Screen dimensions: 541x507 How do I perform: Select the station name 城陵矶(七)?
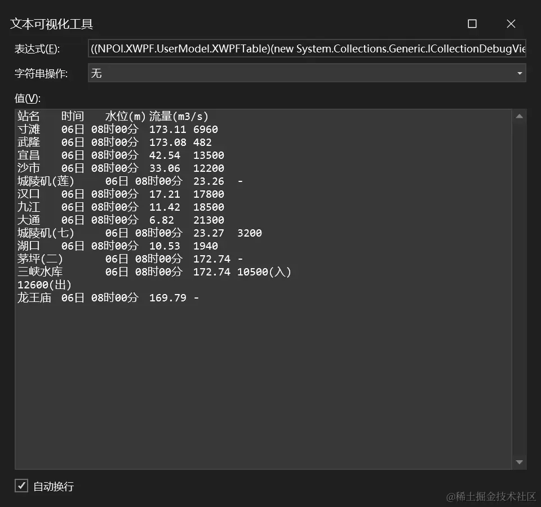tap(46, 233)
